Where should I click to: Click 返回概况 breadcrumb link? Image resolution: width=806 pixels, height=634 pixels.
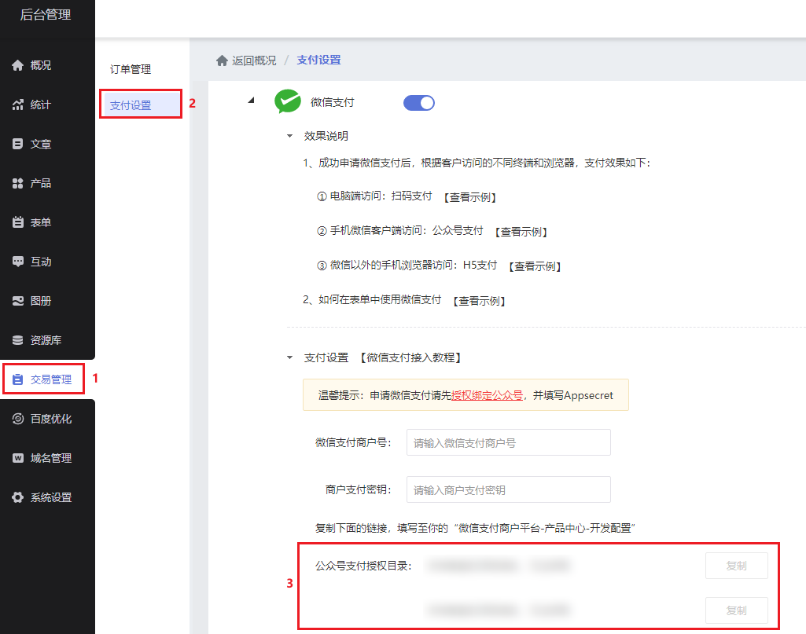pyautogui.click(x=254, y=60)
